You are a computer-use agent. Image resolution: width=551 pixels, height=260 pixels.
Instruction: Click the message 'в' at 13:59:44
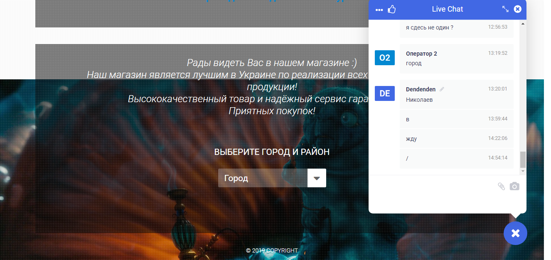point(408,119)
